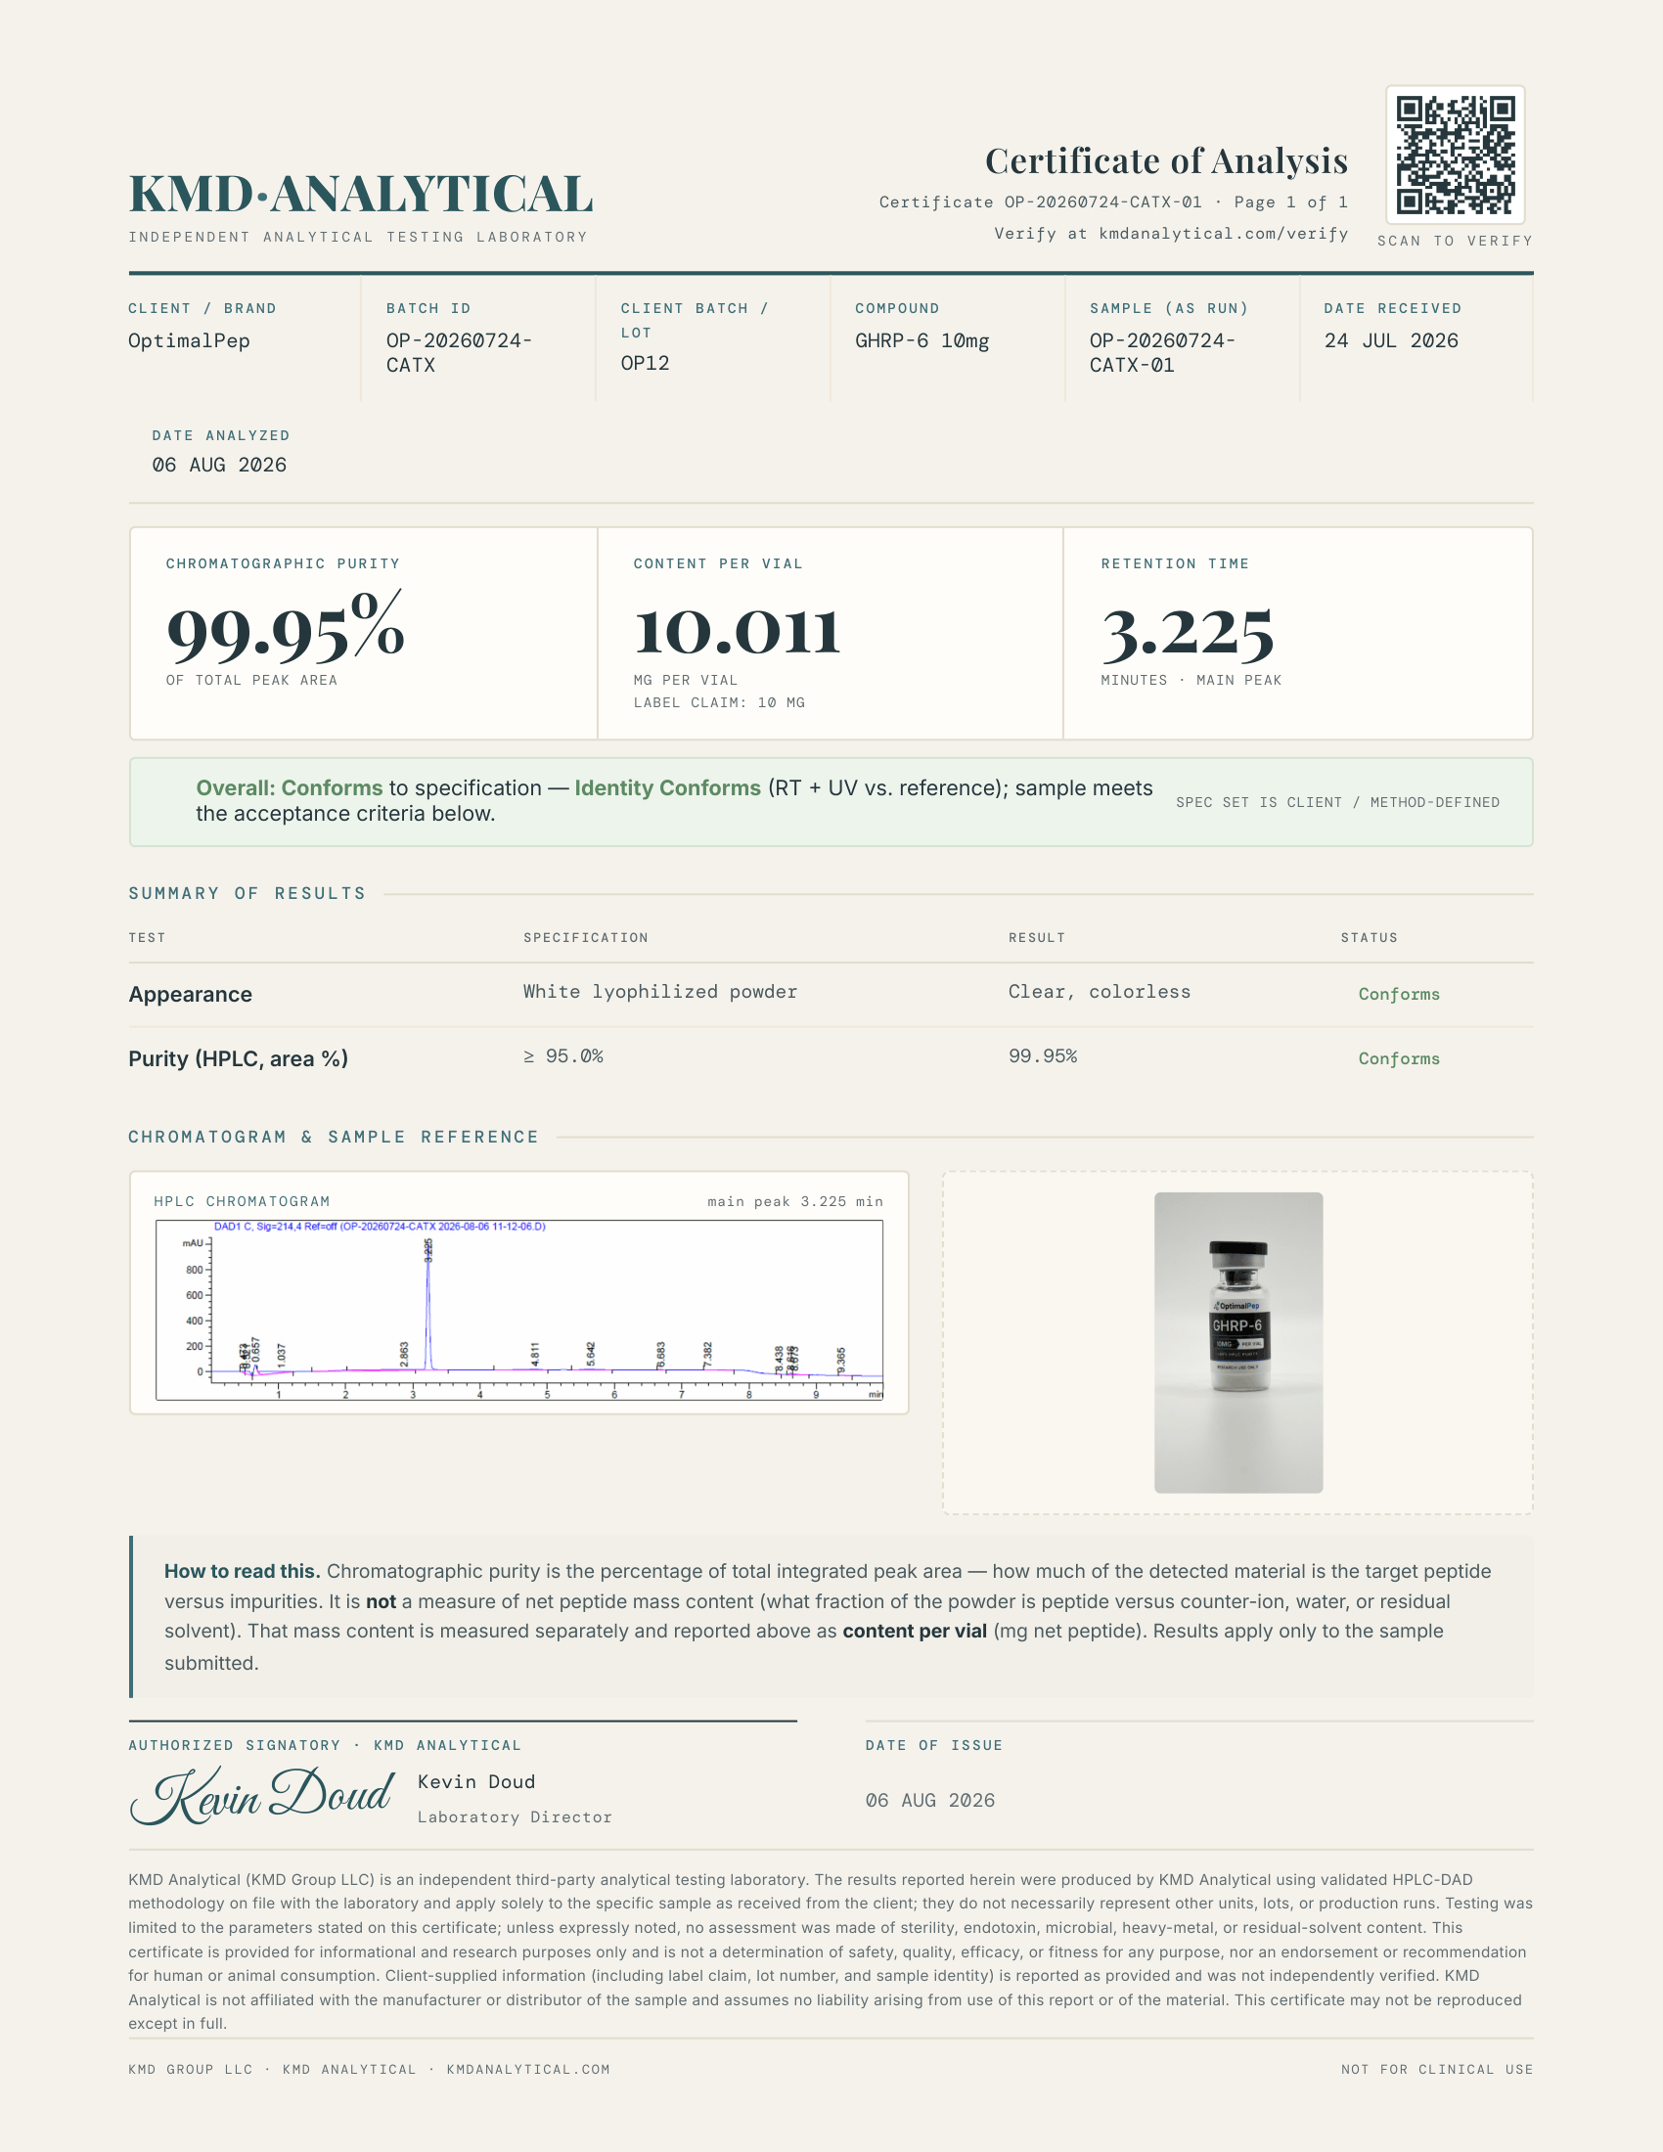
Task: Select the certificate number OP-20260724-CATX-01
Action: click(x=1102, y=202)
